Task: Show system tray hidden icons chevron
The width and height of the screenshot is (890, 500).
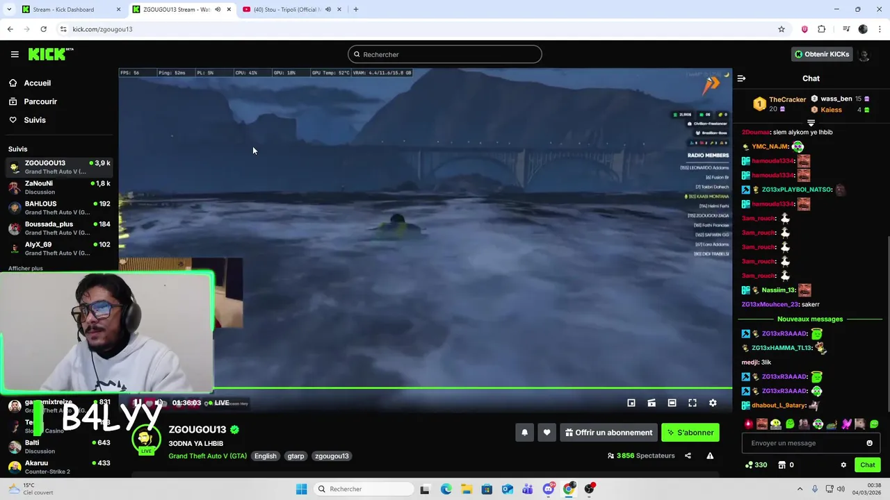Action: 800,489
